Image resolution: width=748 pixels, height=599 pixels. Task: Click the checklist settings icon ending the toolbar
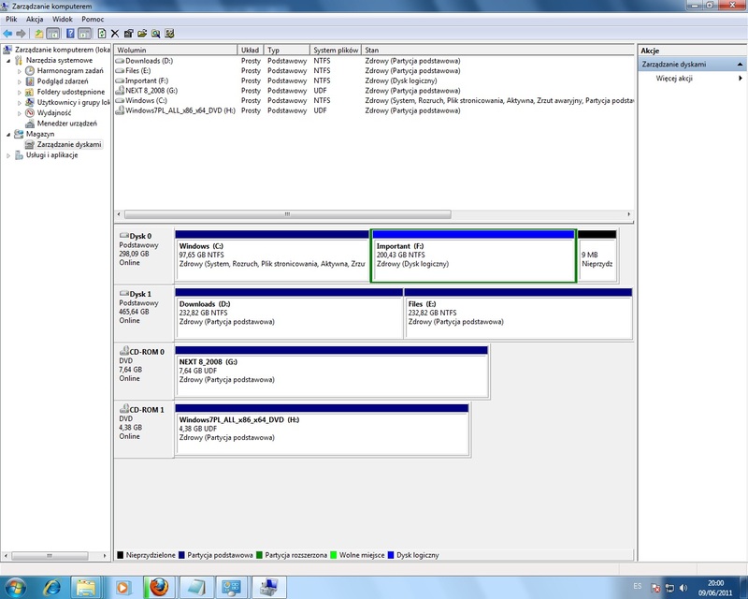point(169,34)
